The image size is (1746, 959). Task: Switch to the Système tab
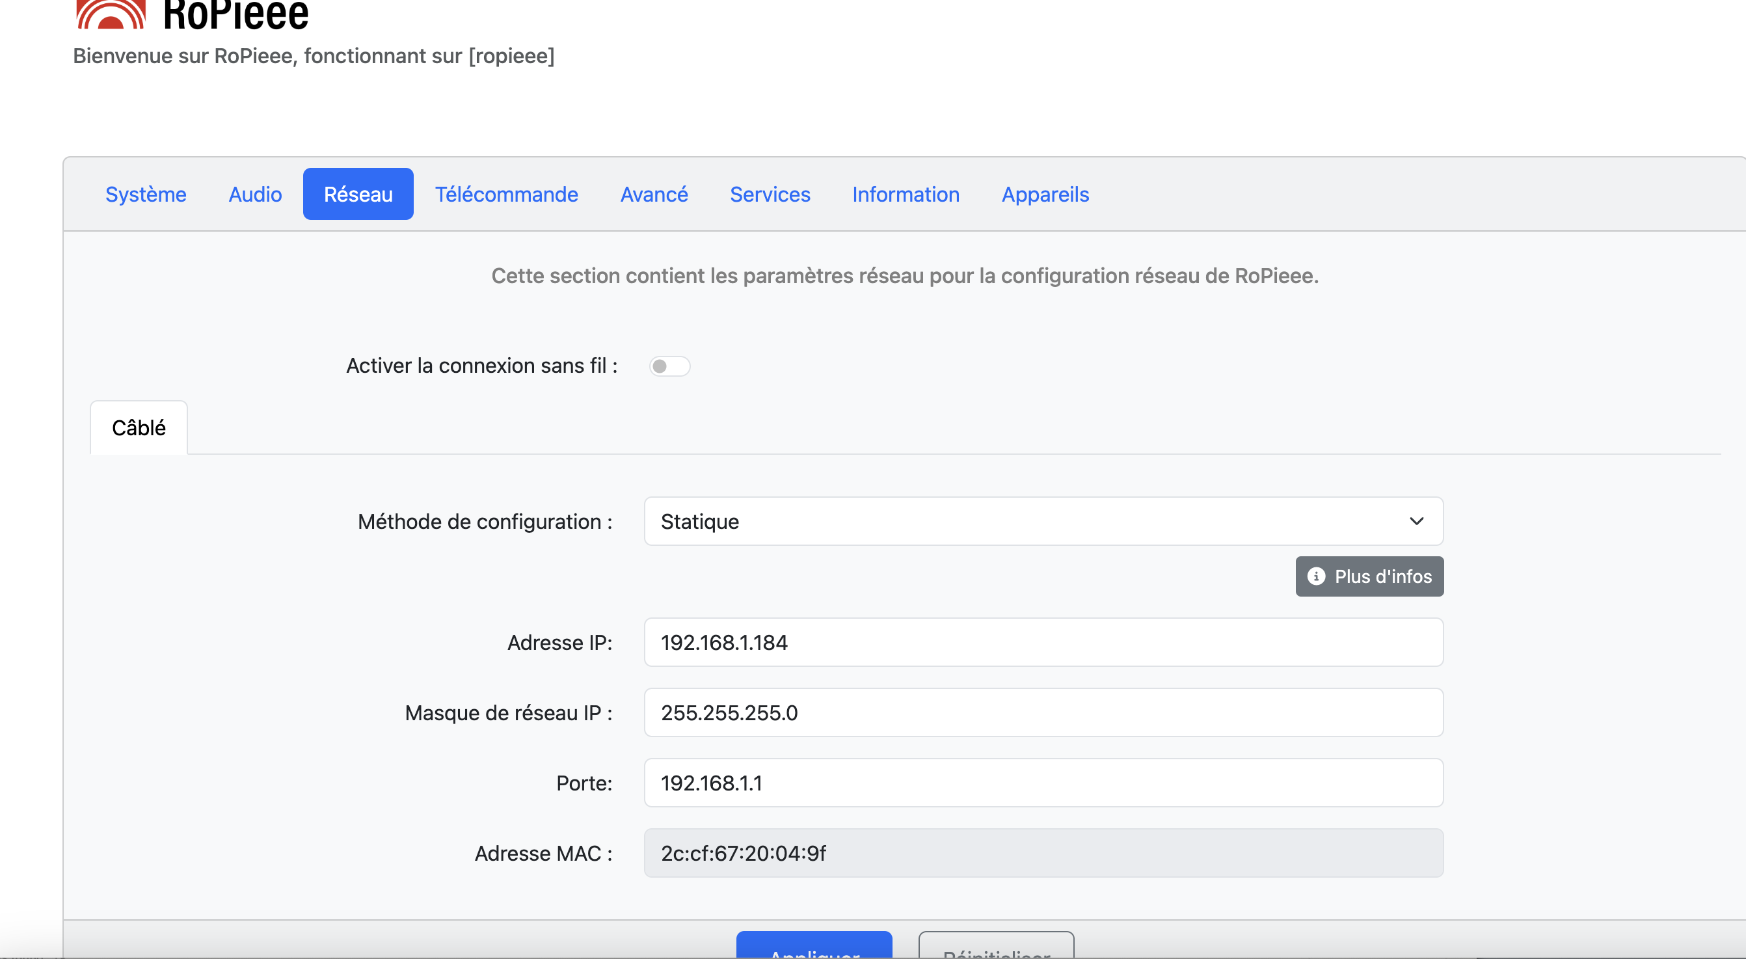pyautogui.click(x=146, y=195)
